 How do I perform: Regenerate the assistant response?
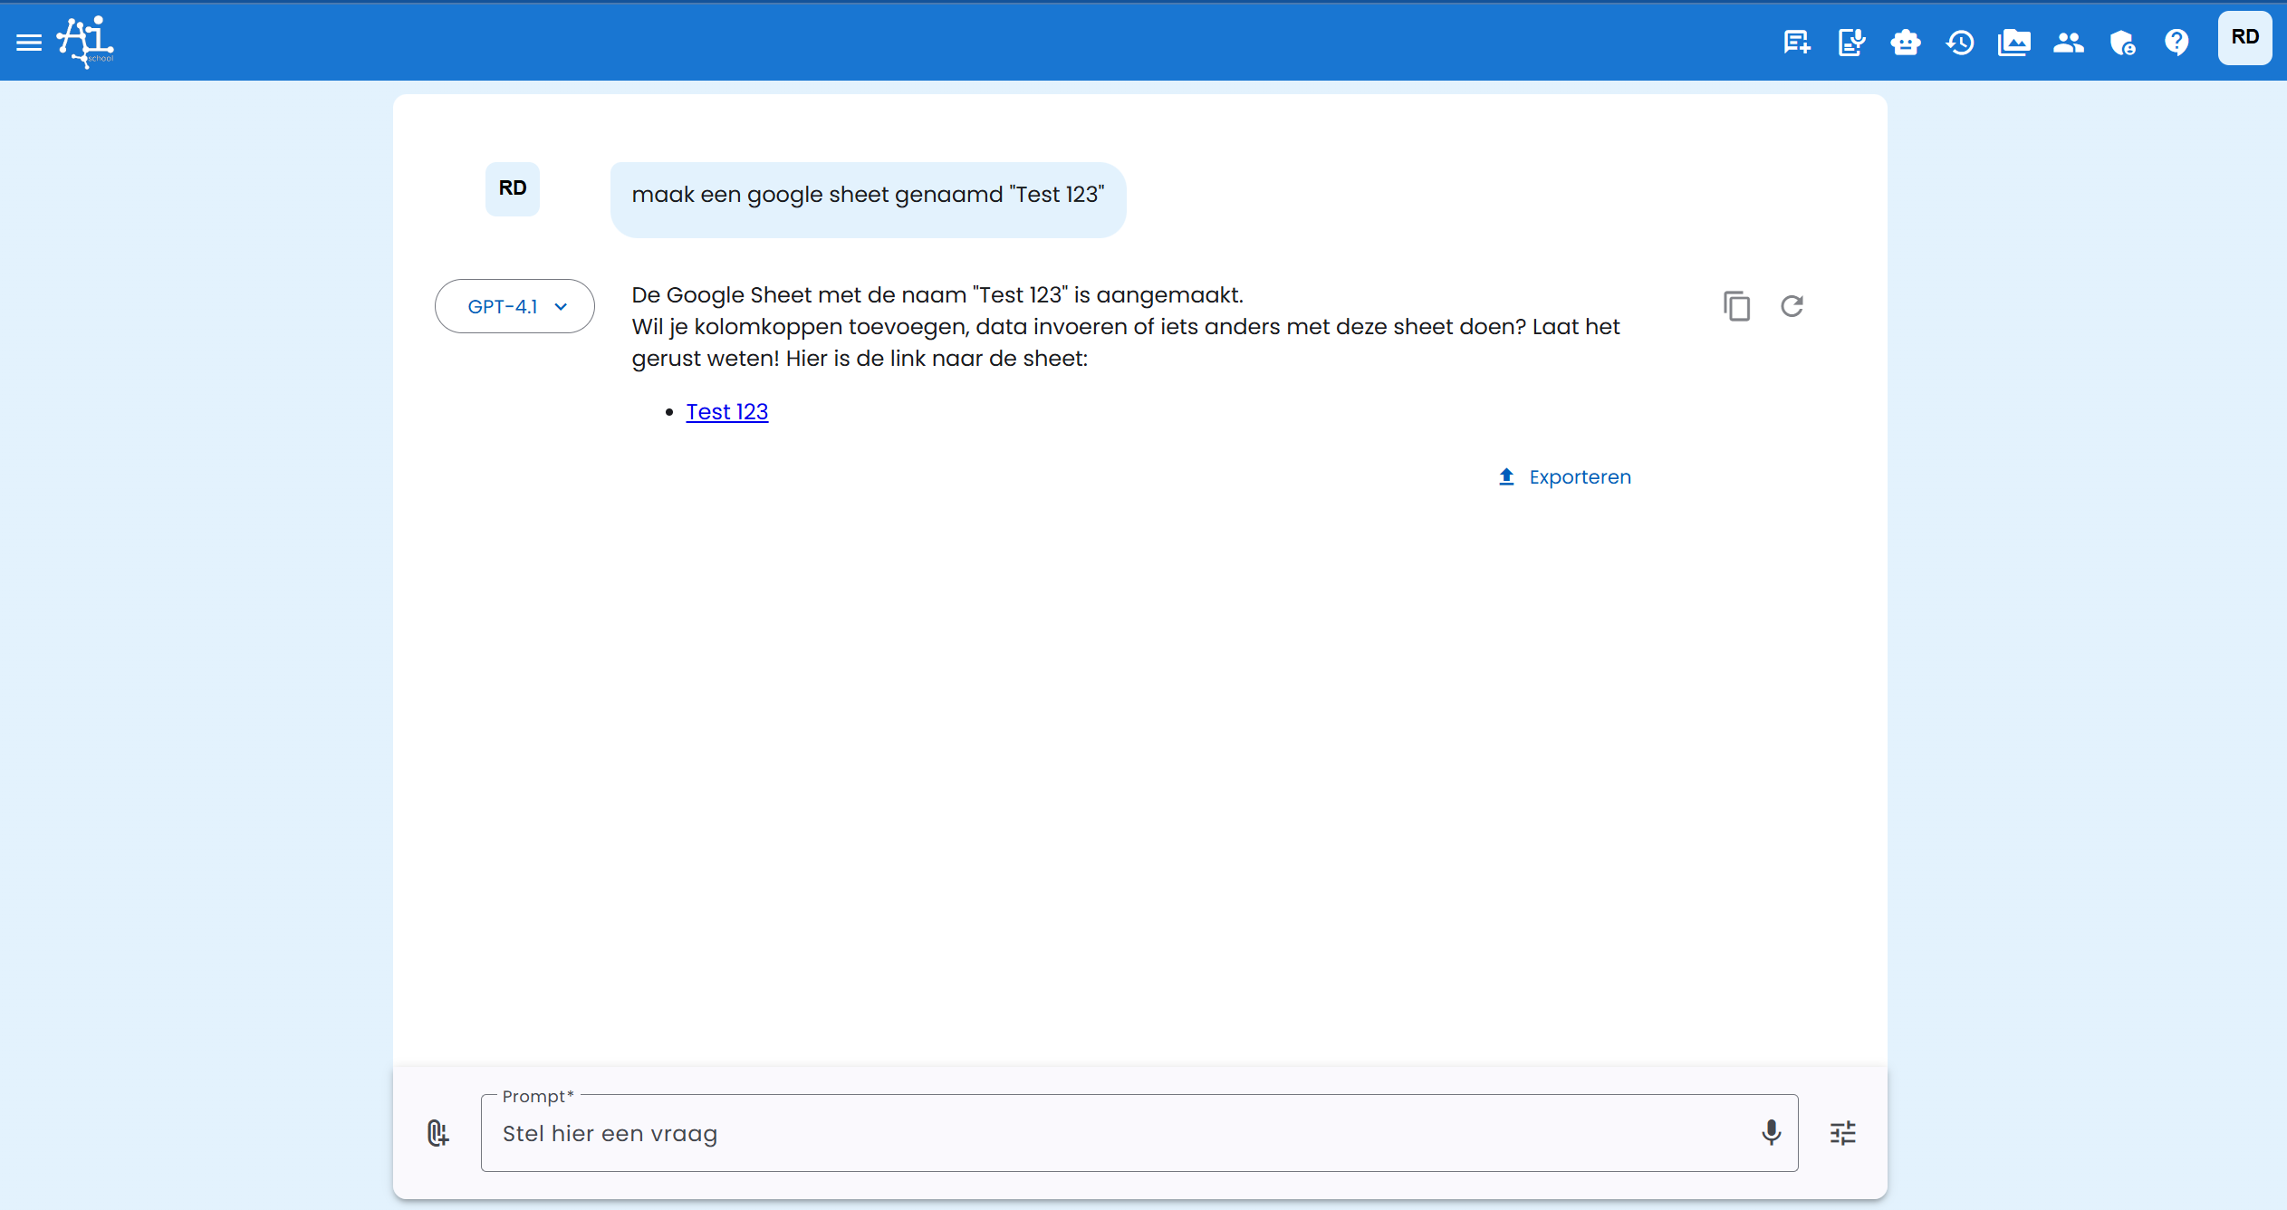pos(1792,306)
